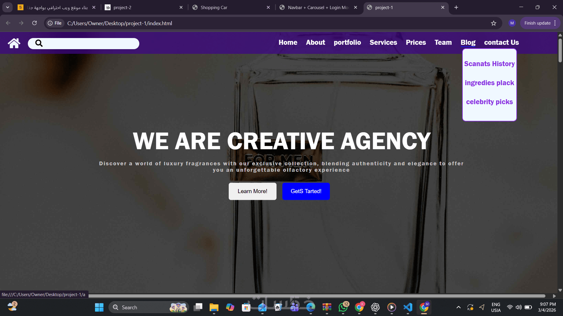Click the Learn More! button
The image size is (563, 316).
[252, 191]
